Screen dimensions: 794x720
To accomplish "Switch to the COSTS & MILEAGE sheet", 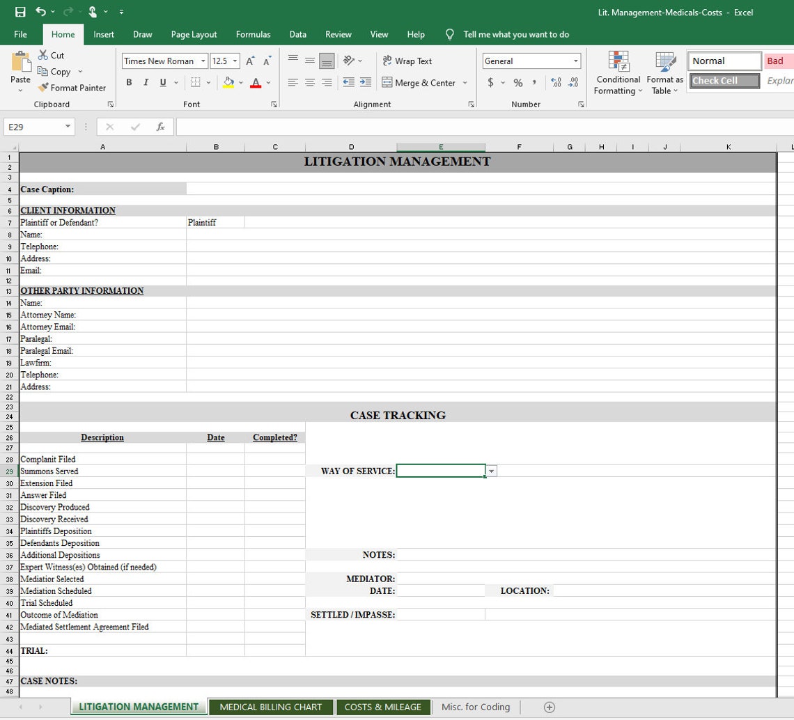I will (383, 707).
